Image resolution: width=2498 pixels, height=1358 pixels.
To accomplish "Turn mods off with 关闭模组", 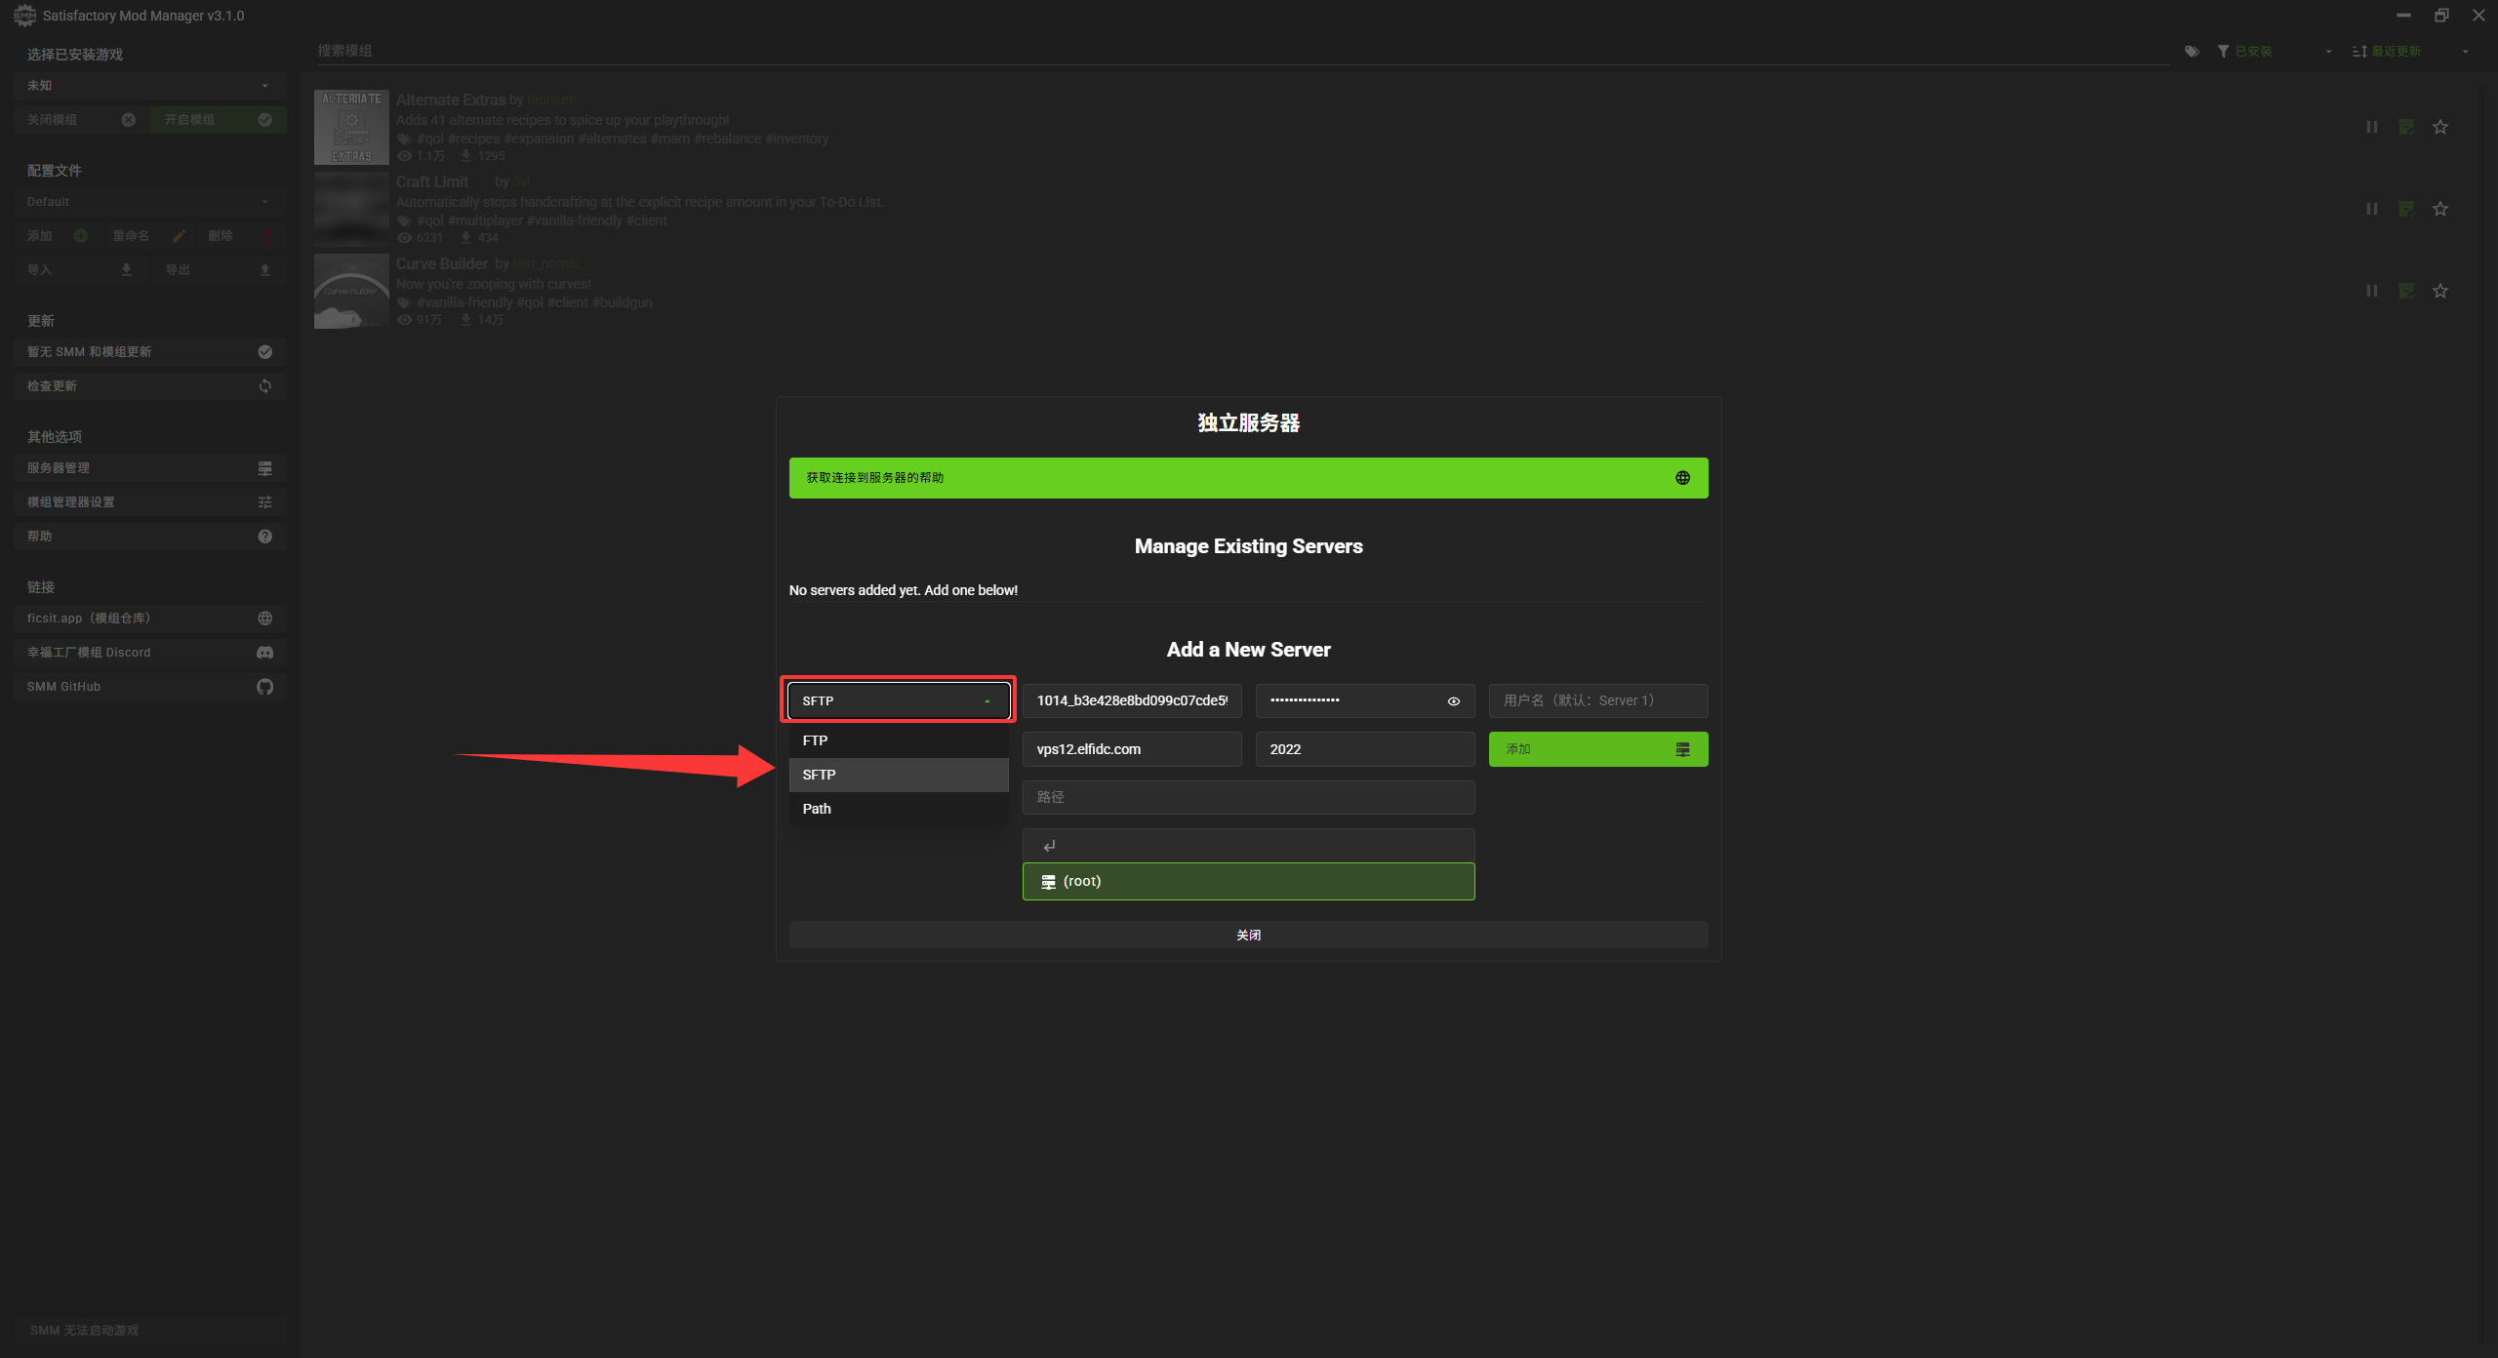I will click(x=81, y=120).
